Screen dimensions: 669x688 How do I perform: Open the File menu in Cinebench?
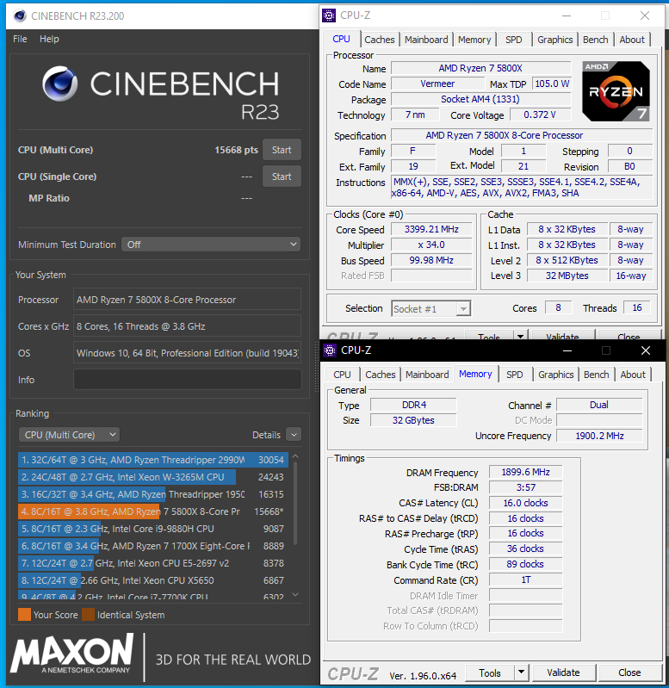pos(20,39)
